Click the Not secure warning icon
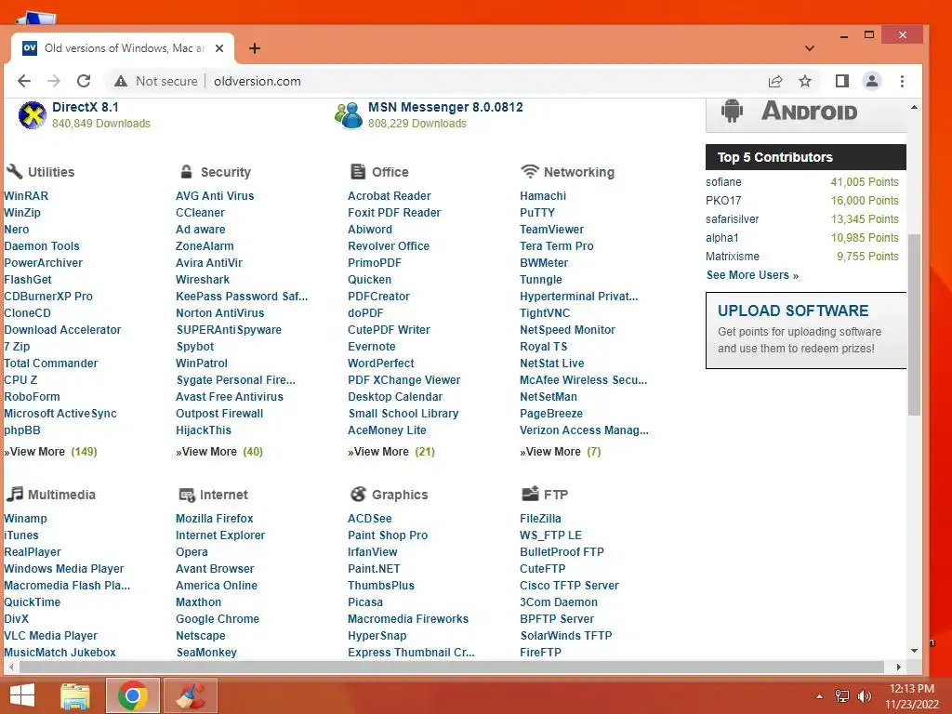952x714 pixels. [x=121, y=81]
